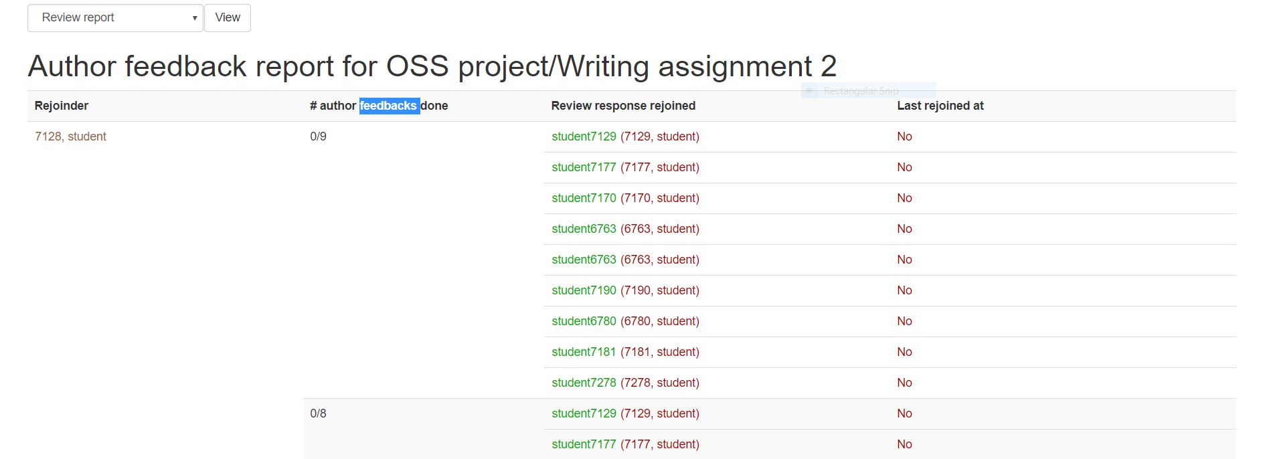The height and width of the screenshot is (459, 1263).
Task: Open the "7128, student" rejoinder link
Action: tap(70, 136)
